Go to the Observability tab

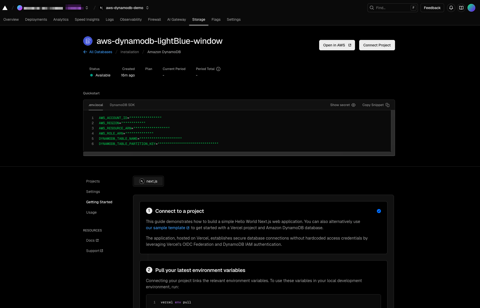(x=131, y=19)
